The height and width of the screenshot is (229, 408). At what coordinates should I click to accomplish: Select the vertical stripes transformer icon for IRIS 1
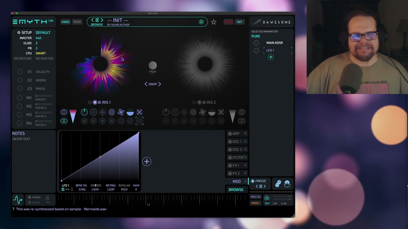pyautogui.click(x=112, y=112)
